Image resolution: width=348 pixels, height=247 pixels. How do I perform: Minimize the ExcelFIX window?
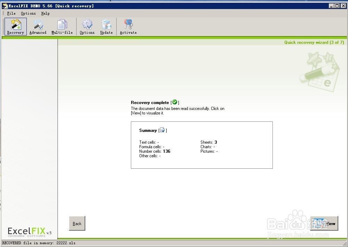[331, 6]
